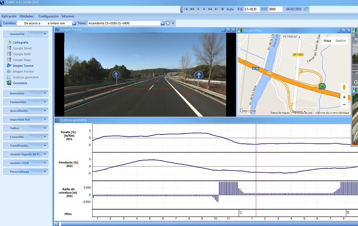Open Graficos geometría from the sidebar
This screenshot has width=358, height=226.
pyautogui.click(x=25, y=77)
